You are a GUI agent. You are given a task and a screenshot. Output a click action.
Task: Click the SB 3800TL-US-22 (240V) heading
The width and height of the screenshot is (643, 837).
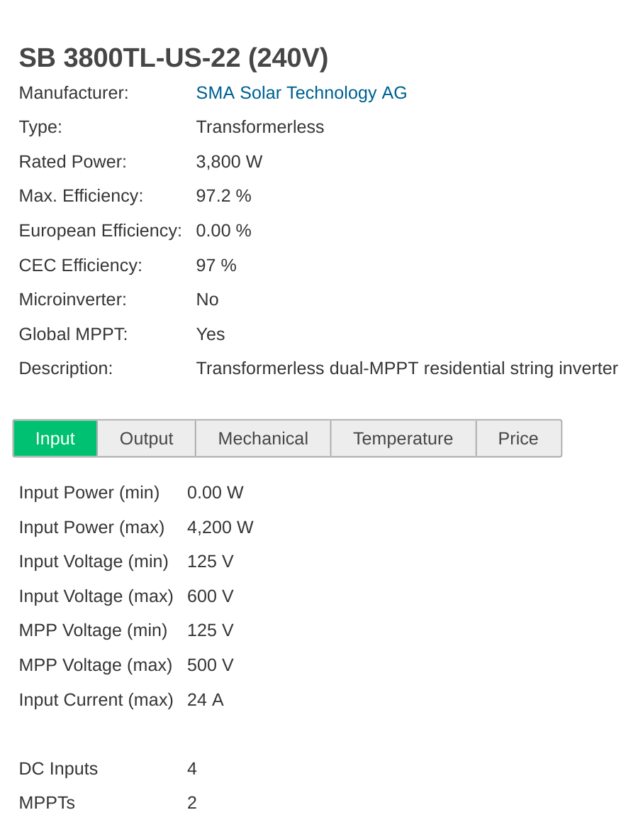pyautogui.click(x=174, y=58)
